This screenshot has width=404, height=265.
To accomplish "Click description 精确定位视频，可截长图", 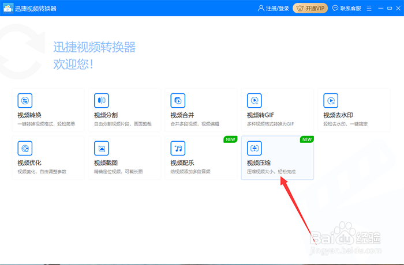I will 118,172.
